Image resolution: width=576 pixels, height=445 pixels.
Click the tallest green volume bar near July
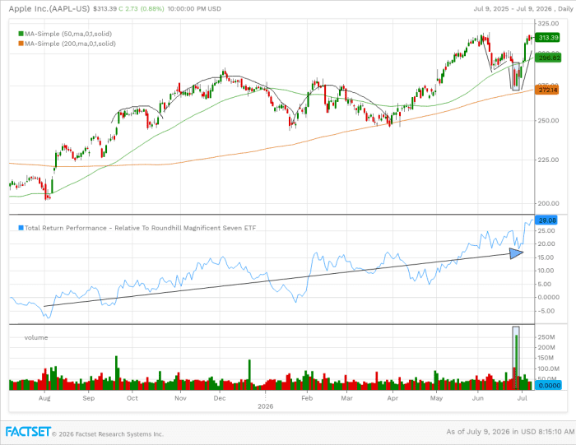(x=517, y=362)
